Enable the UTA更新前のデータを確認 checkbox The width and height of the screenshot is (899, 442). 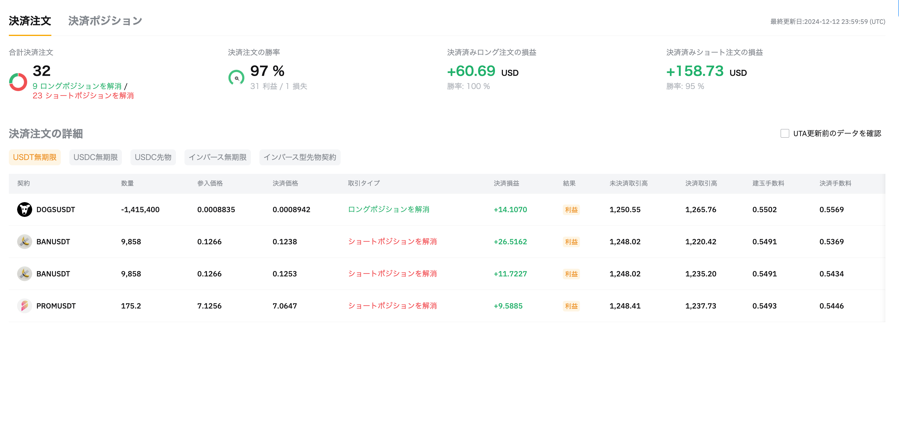click(784, 133)
